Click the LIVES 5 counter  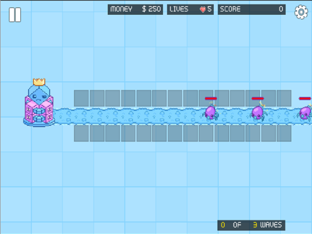click(190, 9)
